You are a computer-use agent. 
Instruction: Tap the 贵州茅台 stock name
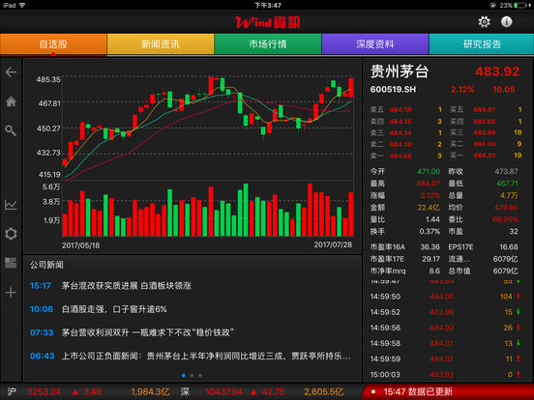[400, 71]
